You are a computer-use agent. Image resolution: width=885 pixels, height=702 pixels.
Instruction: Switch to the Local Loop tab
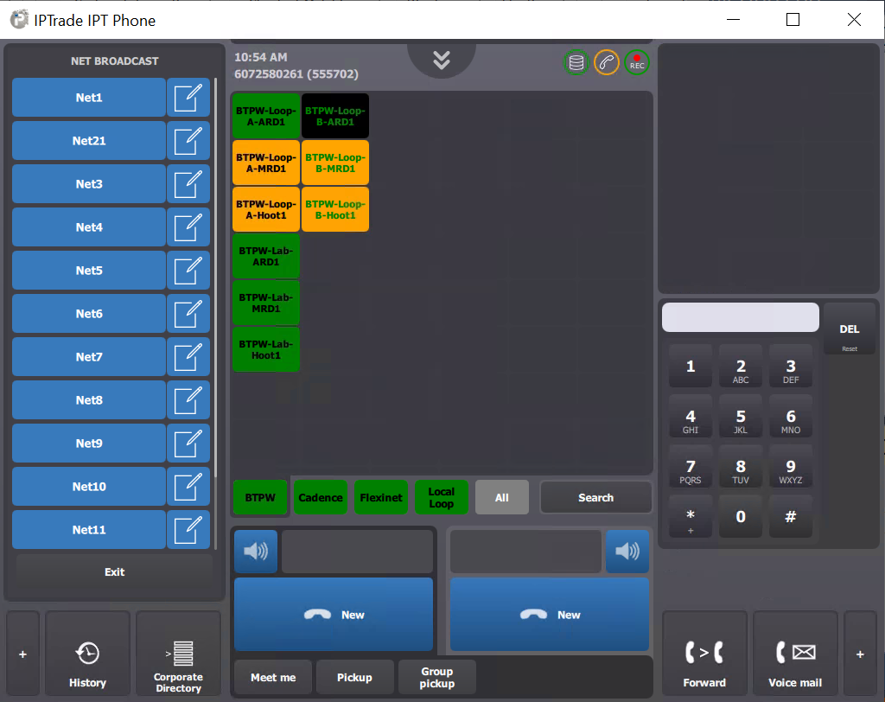(442, 498)
